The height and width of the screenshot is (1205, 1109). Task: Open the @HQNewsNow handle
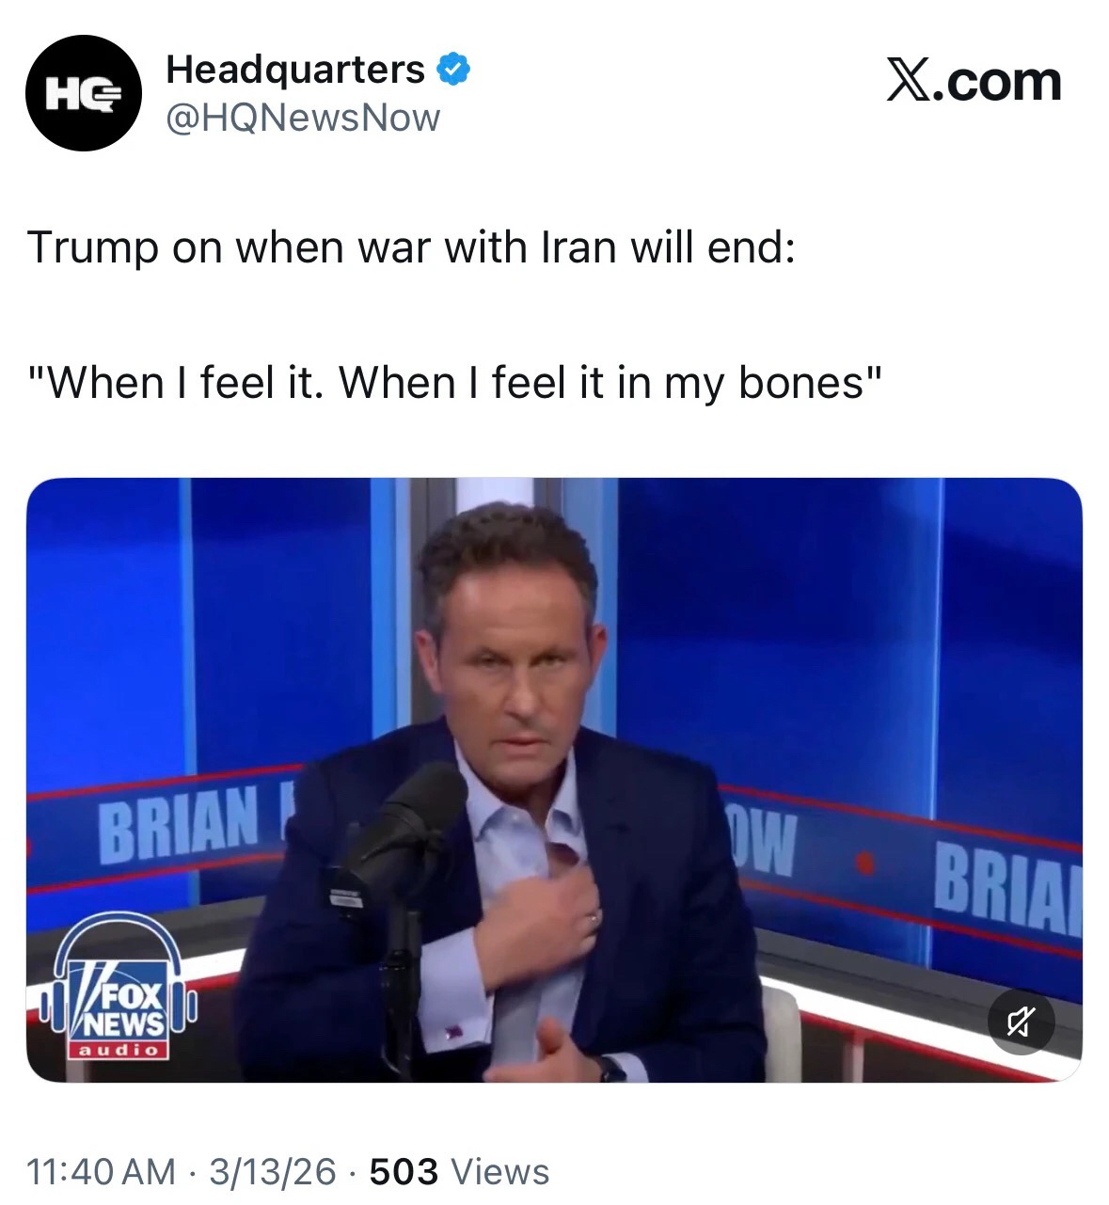click(303, 119)
